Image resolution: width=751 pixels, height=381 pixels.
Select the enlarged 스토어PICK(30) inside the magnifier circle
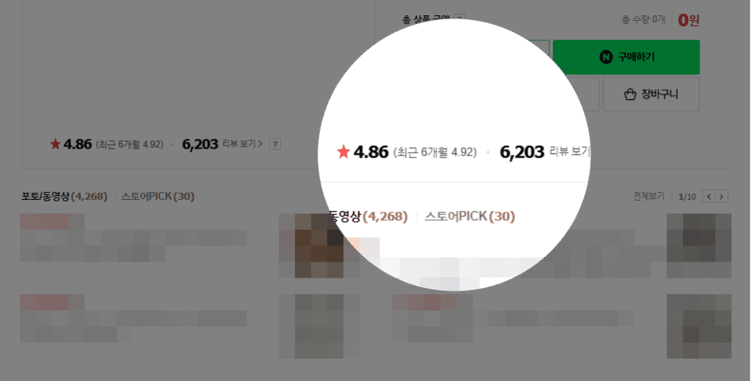[x=469, y=217]
